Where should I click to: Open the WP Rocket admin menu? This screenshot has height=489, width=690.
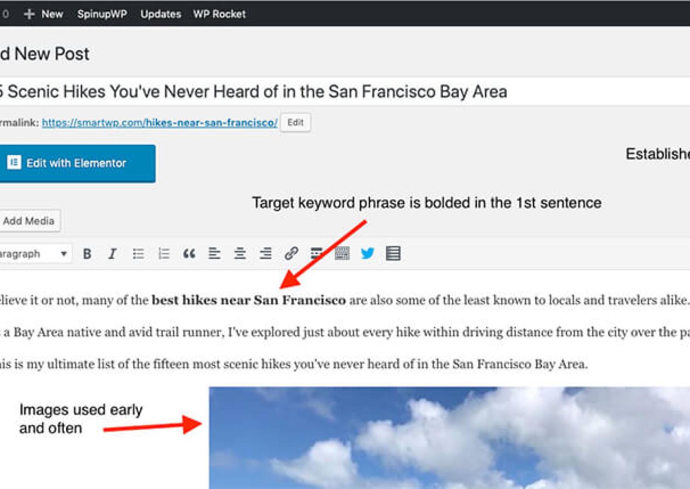(219, 14)
